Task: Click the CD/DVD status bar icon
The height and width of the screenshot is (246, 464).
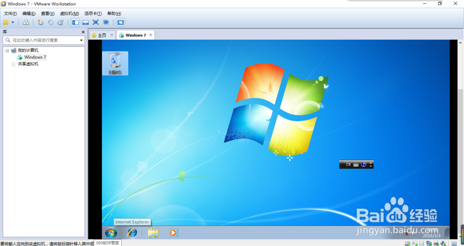Action: [414, 244]
